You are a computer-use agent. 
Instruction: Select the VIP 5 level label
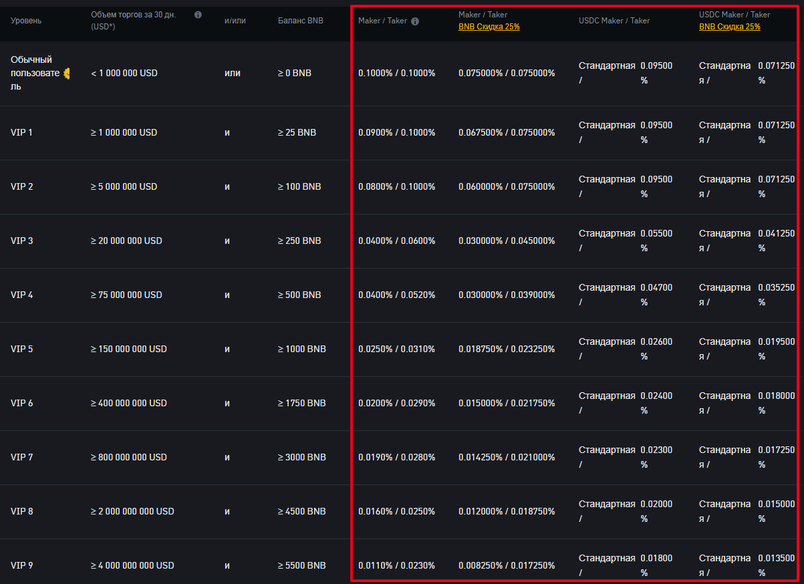(21, 349)
